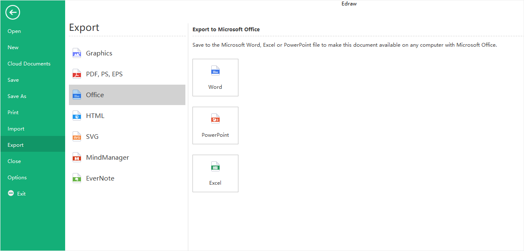Select Save As in the sidebar

point(17,96)
